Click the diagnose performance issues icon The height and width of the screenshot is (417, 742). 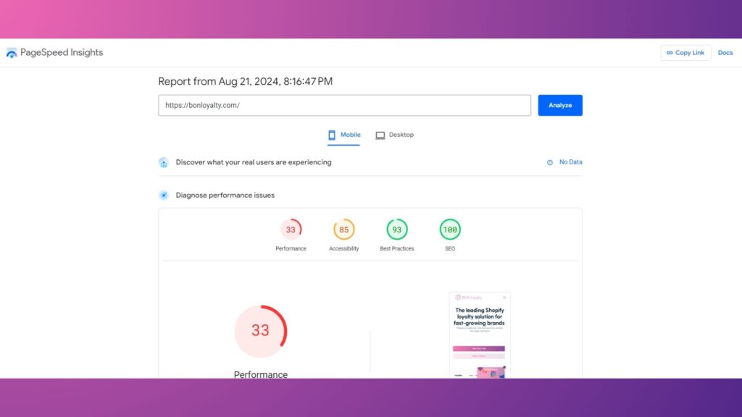tap(164, 195)
